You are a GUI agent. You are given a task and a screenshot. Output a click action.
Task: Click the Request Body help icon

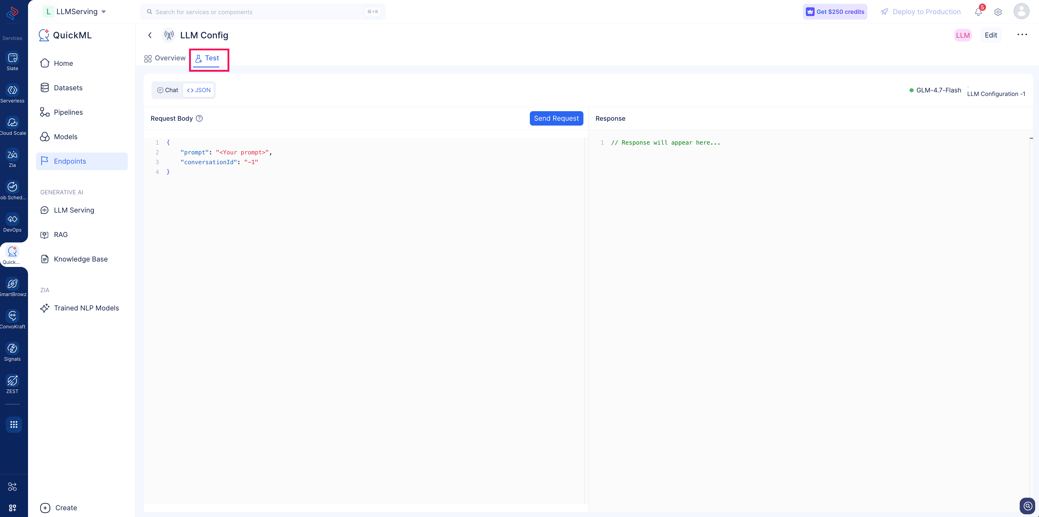199,119
